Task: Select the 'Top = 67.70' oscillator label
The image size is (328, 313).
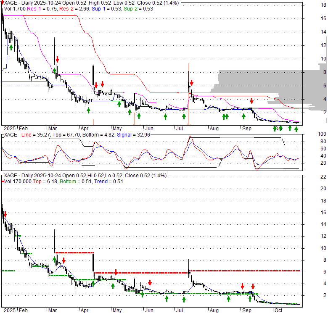Action: point(66,135)
